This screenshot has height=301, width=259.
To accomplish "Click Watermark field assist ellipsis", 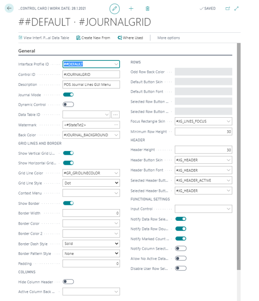I will [116, 125].
